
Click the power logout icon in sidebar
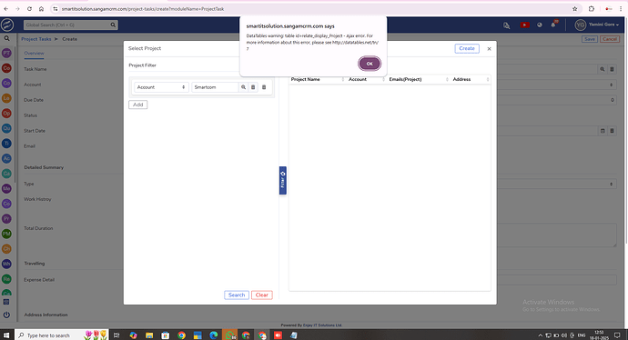pos(6,315)
